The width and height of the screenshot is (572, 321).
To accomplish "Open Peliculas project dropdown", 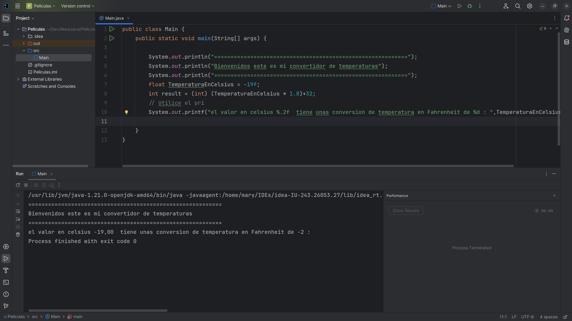I will (41, 6).
